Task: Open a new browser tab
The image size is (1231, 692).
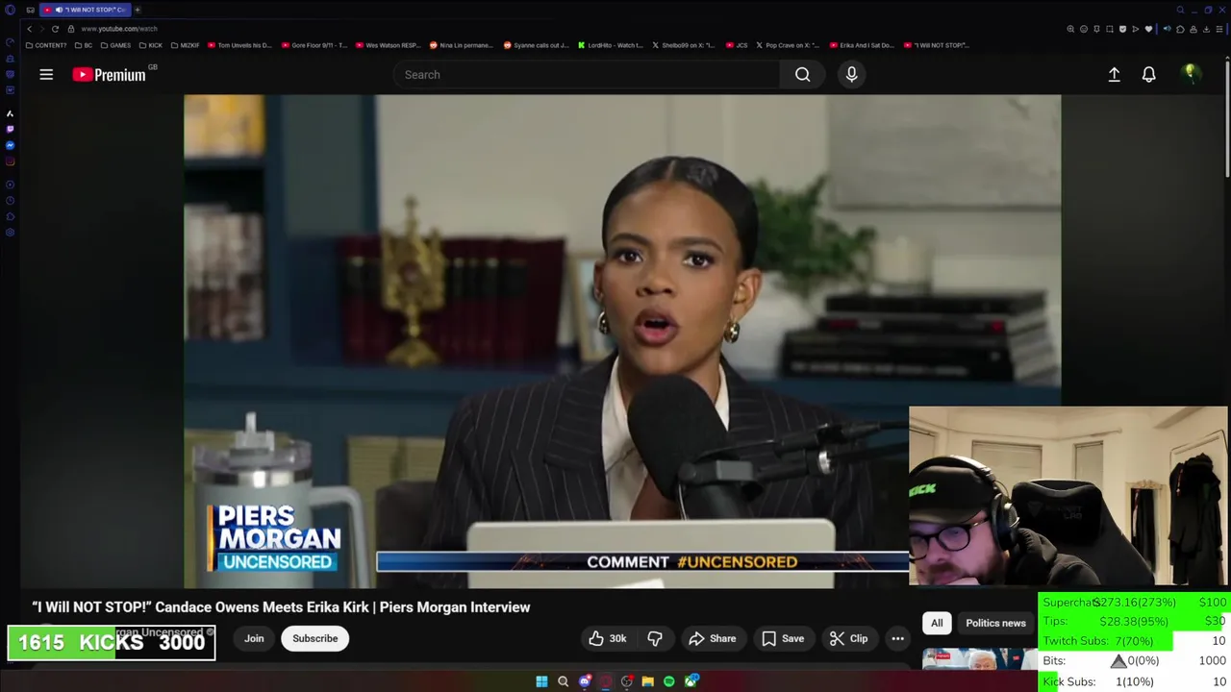Action: 138,10
